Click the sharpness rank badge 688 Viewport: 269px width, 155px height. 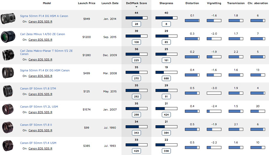pos(166,78)
